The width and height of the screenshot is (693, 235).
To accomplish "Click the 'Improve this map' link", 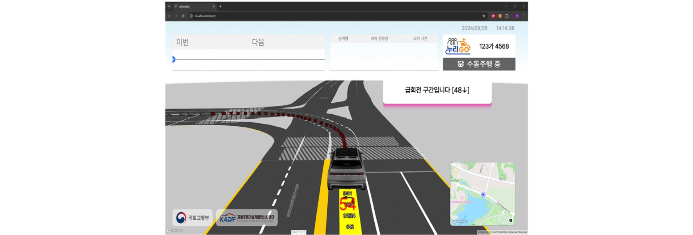I will click(517, 232).
